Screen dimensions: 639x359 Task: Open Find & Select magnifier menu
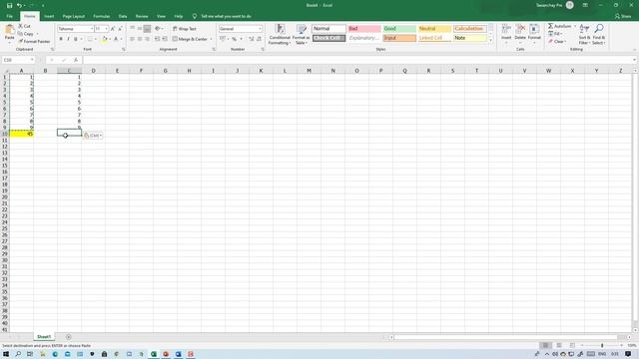coord(599,34)
